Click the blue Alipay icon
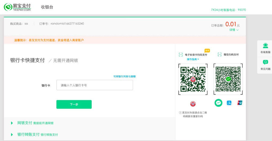The height and width of the screenshot is (141, 272). (x=229, y=103)
